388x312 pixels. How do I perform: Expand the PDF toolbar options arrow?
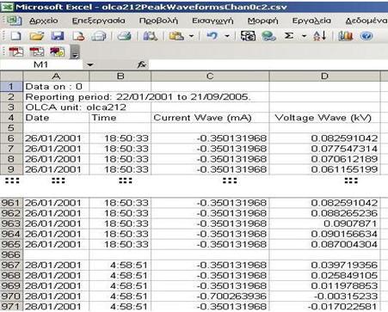click(75, 52)
